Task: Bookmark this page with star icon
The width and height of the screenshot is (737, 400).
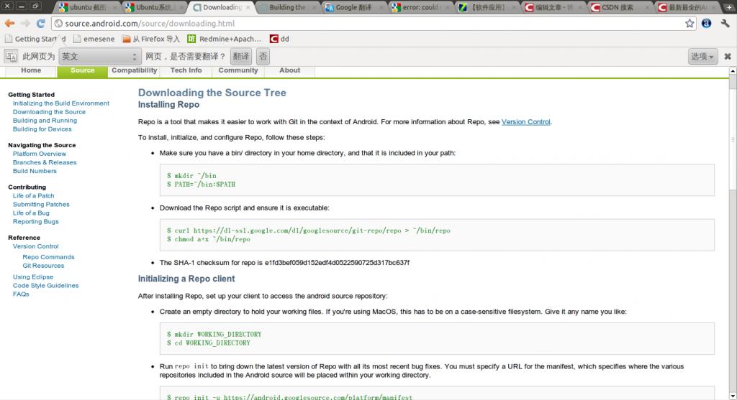Action: (x=689, y=24)
